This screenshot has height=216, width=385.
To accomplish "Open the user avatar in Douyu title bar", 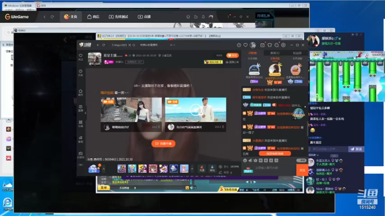I will point(253,45).
